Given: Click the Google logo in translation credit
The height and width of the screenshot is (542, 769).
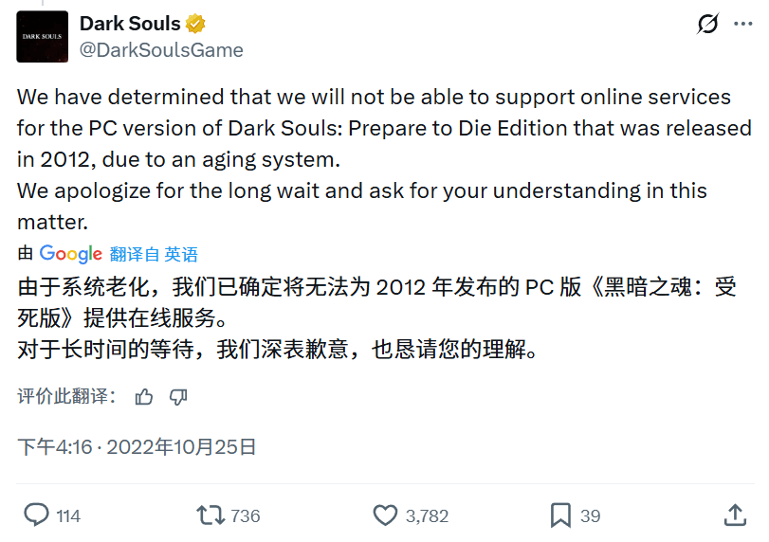Looking at the screenshot, I should click(x=70, y=254).
